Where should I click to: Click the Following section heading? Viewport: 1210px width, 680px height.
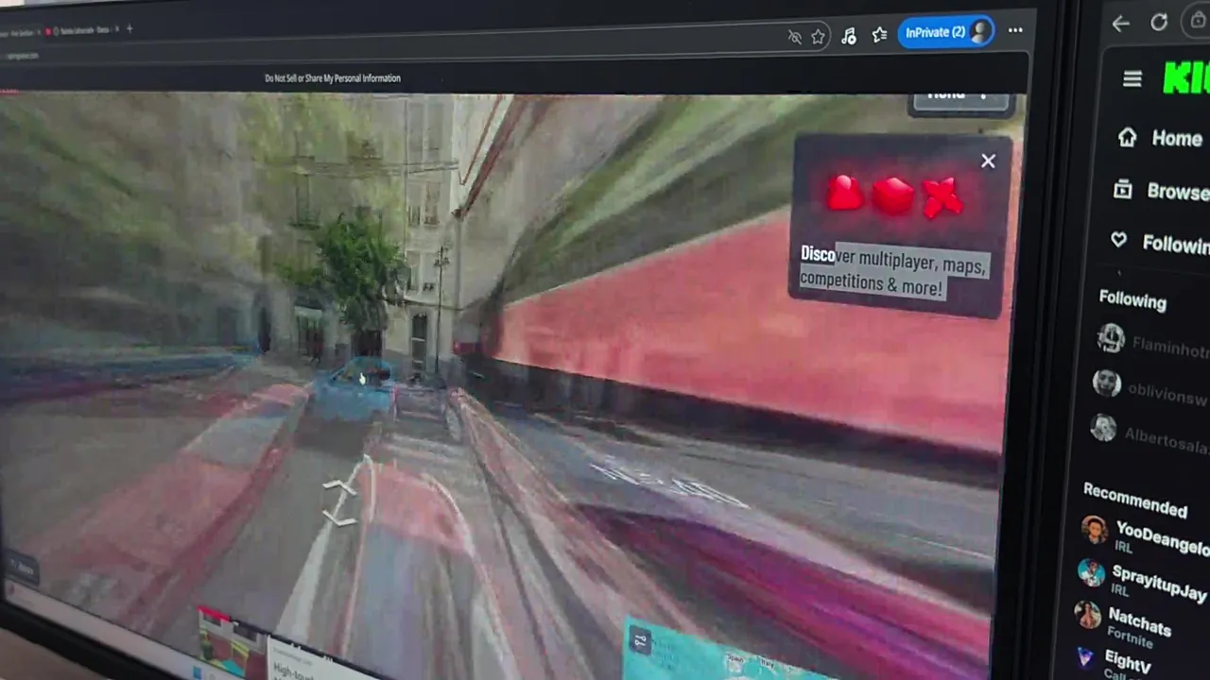pyautogui.click(x=1132, y=300)
